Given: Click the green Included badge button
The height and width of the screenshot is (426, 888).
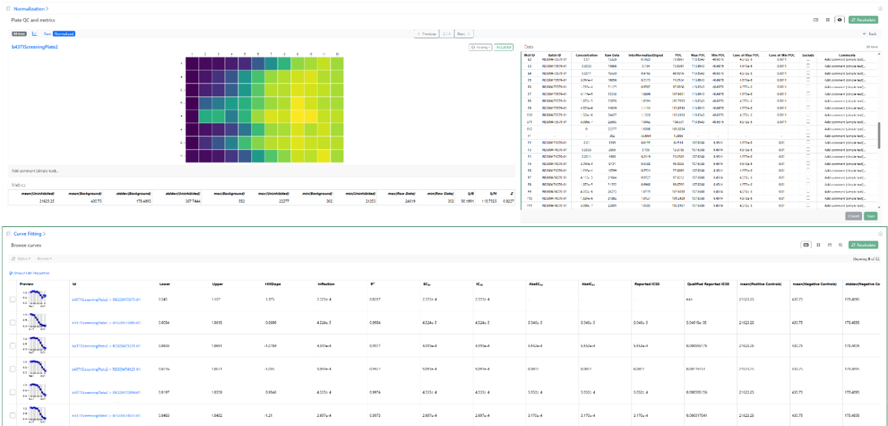Looking at the screenshot, I should [503, 47].
